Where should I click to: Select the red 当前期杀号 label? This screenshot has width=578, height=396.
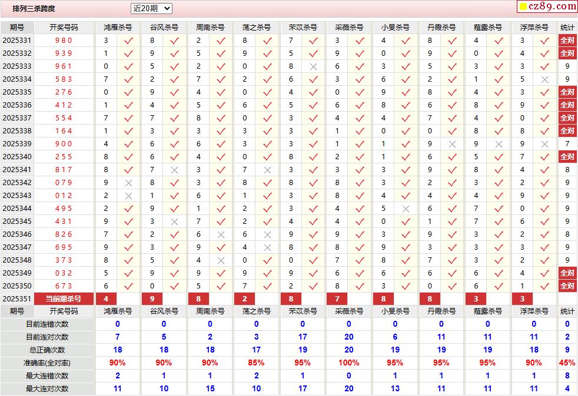(64, 299)
